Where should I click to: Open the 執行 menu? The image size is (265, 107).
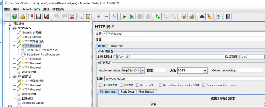pos(37,9)
